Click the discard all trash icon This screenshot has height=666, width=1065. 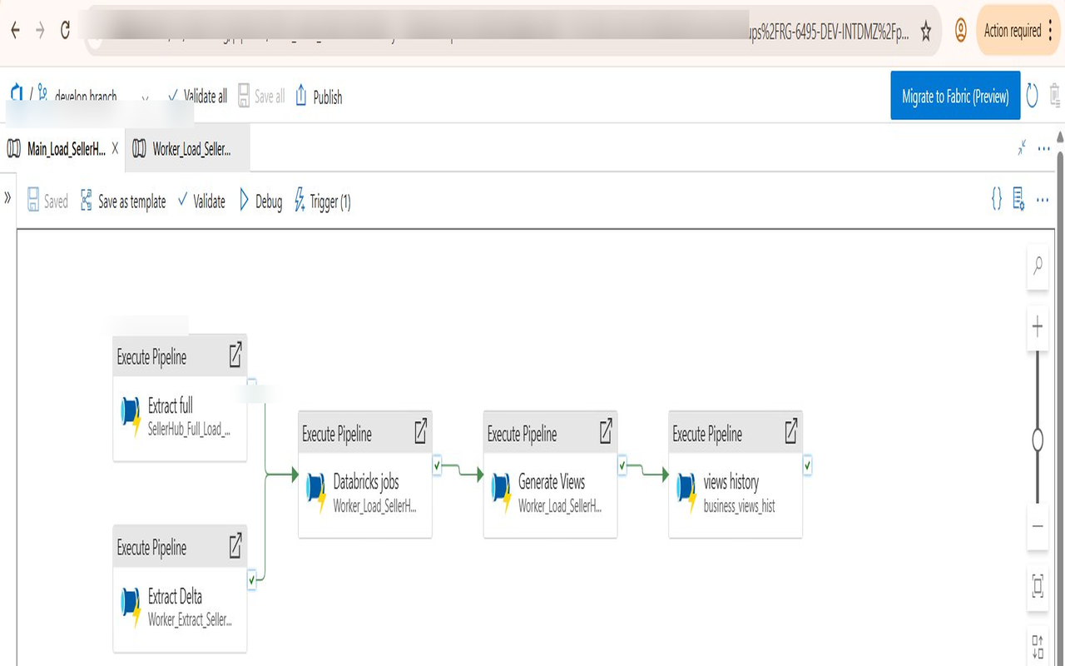click(x=1055, y=94)
